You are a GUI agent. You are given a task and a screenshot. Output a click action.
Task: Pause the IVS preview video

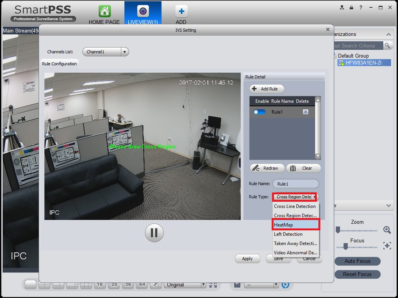click(154, 233)
